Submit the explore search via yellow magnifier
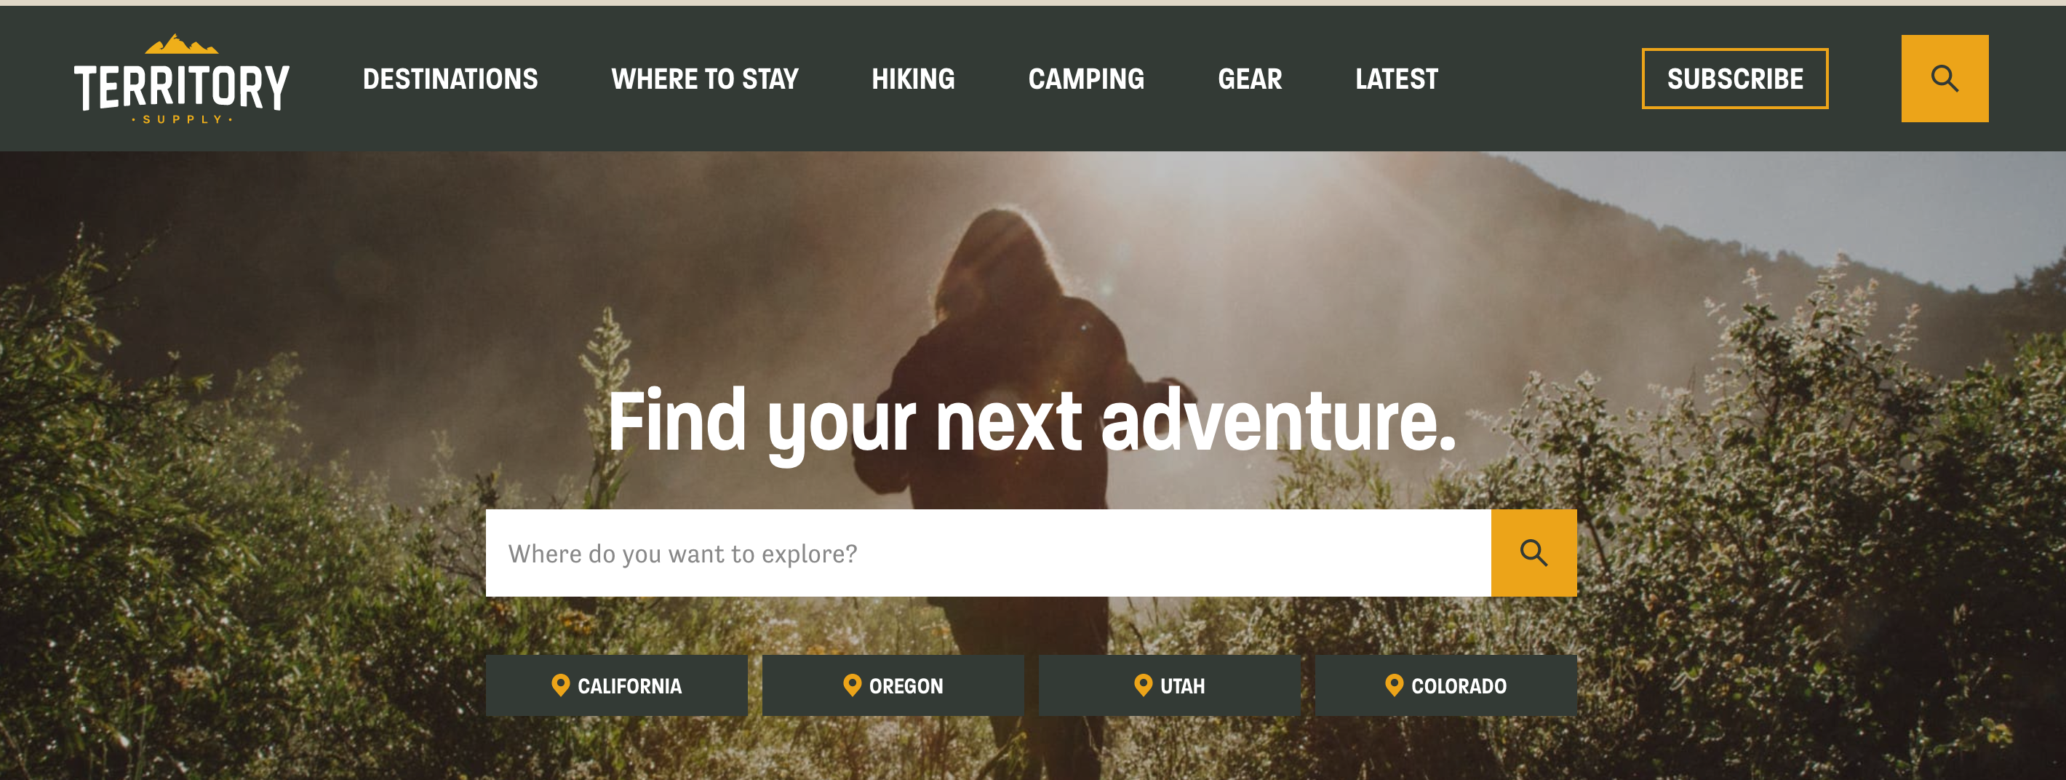 [1533, 553]
